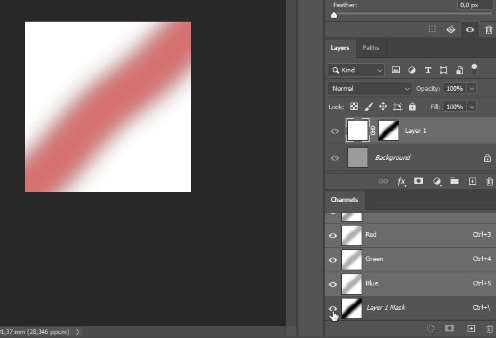Create new channel plus icon
496x338 pixels.
(471, 329)
